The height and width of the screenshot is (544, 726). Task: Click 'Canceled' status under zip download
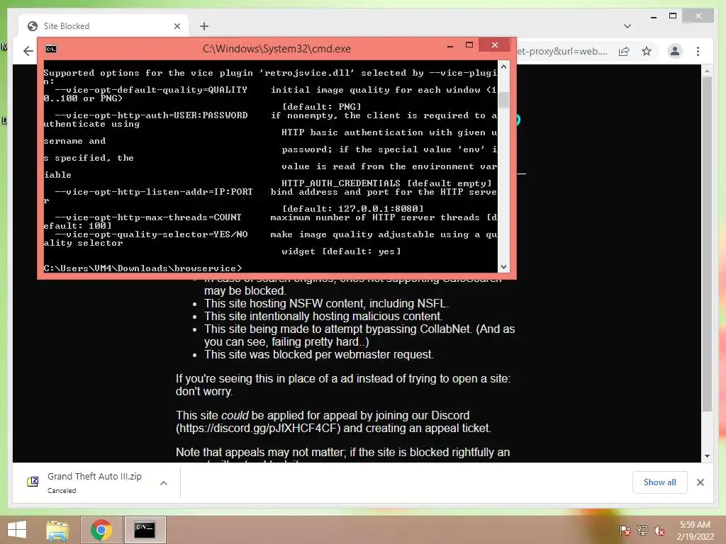62,491
